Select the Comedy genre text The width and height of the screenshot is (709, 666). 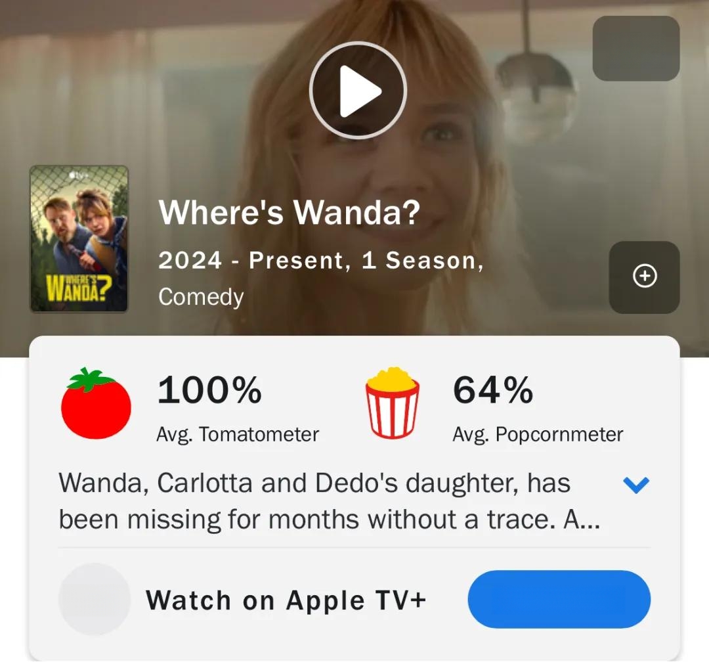(202, 298)
